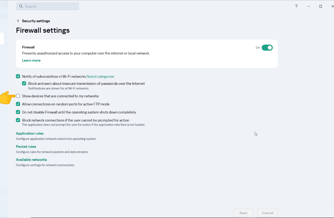This screenshot has height=218, width=334.
Task: Uncheck Block and warn about insecure password transmission
Action: tap(24, 83)
